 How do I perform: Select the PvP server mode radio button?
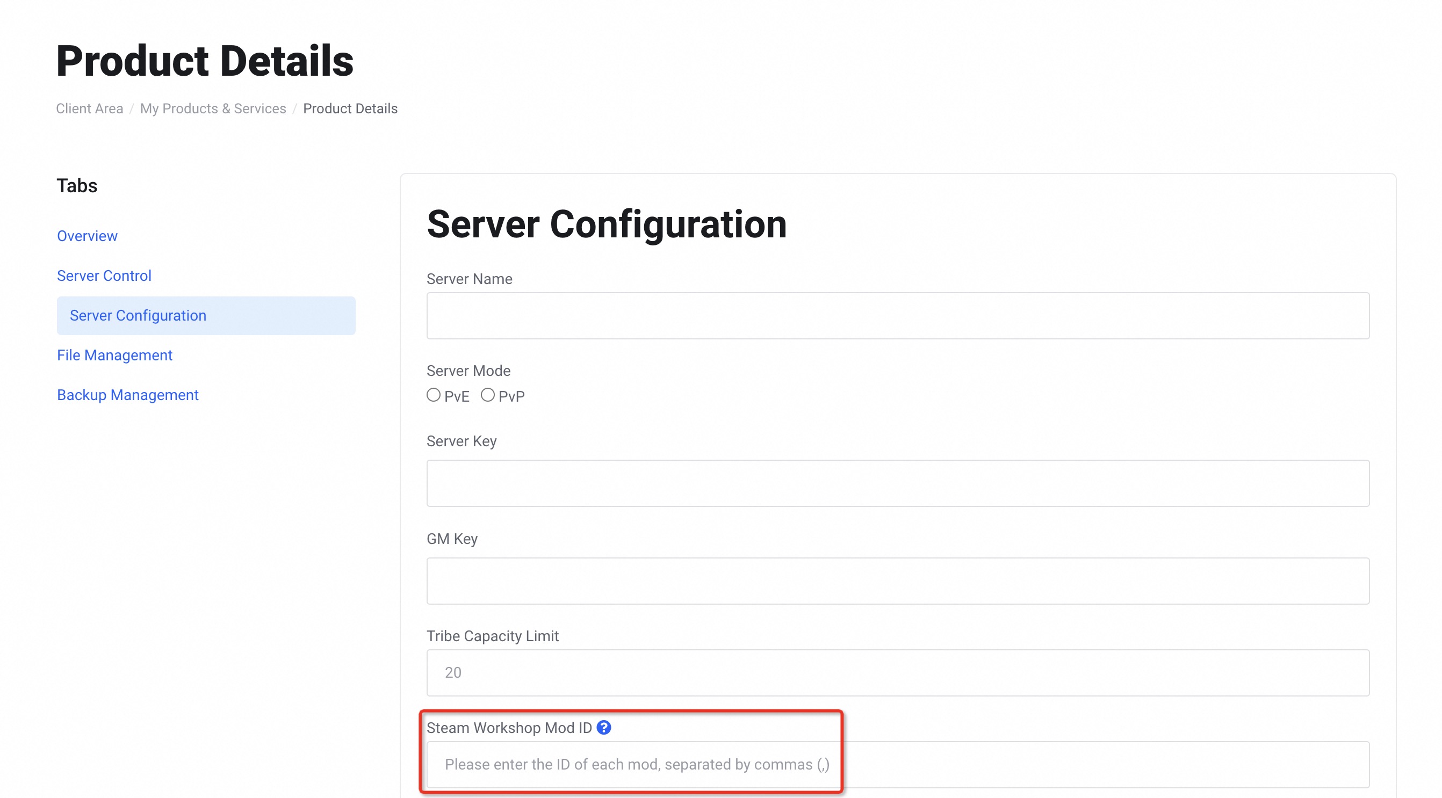point(488,395)
